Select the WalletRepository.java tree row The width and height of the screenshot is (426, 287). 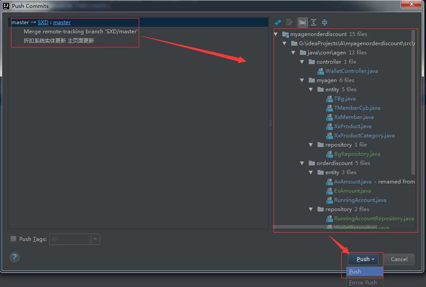357,227
